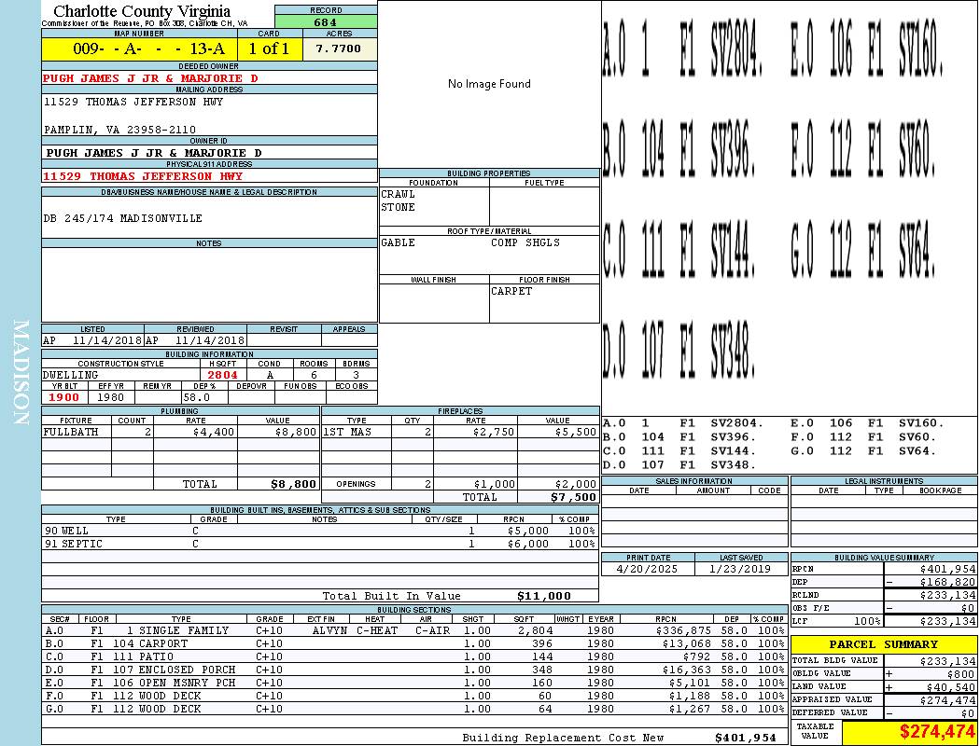Click plumbing total $8,800
The image size is (980, 746).
click(x=293, y=484)
